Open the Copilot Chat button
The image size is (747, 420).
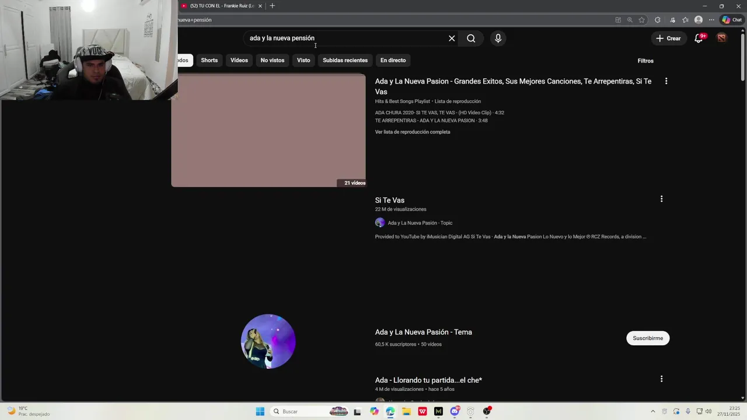click(x=732, y=20)
